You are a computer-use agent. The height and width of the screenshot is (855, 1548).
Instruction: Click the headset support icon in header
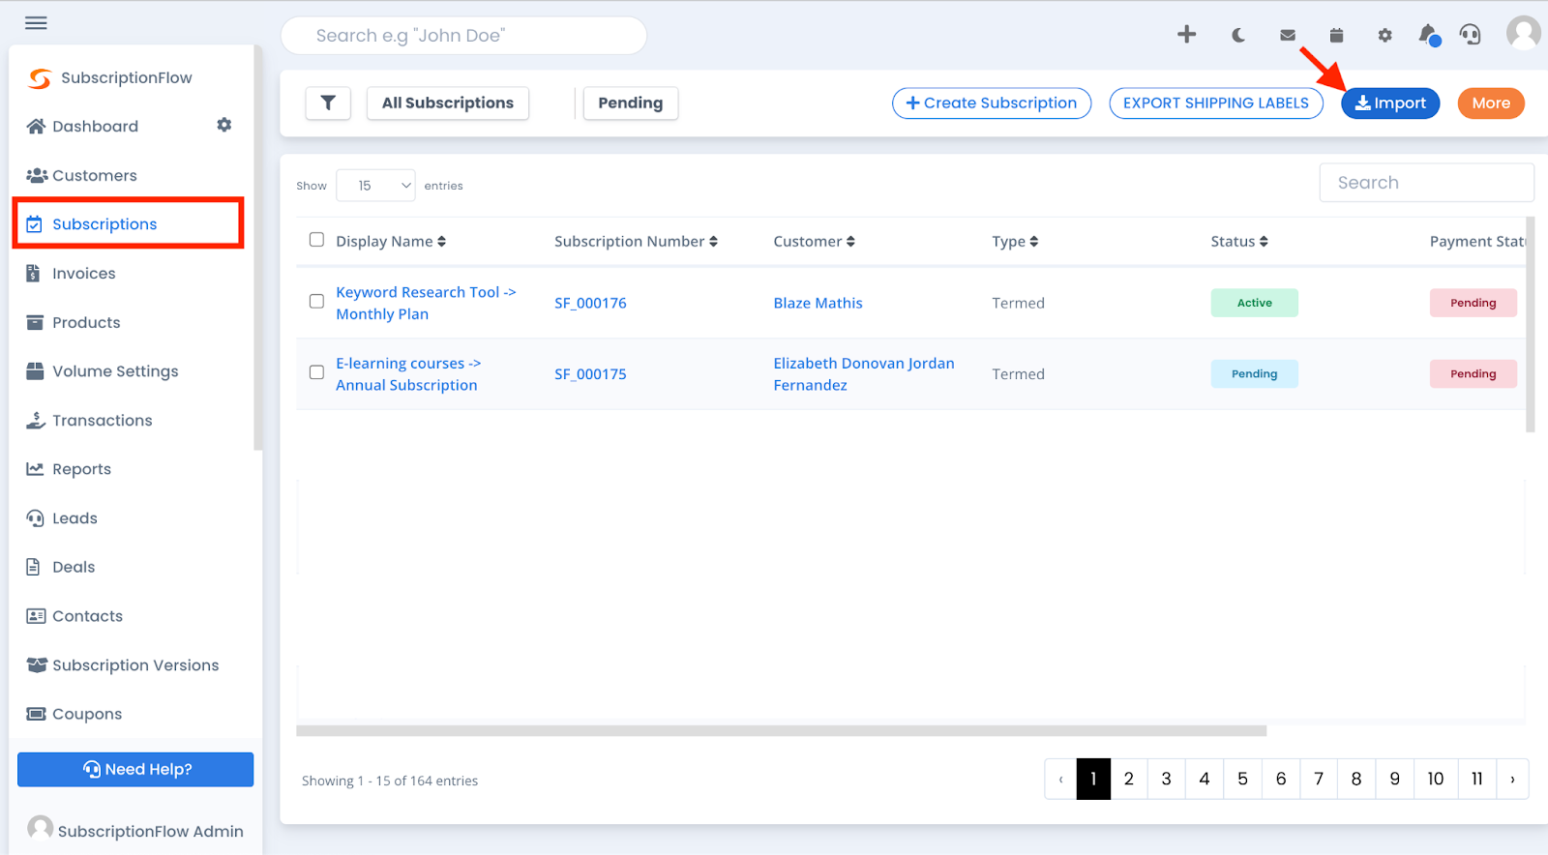[x=1471, y=36]
